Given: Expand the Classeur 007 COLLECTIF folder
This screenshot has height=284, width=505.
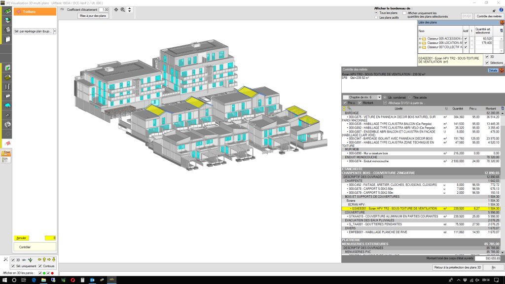Looking at the screenshot, I should (420, 47).
